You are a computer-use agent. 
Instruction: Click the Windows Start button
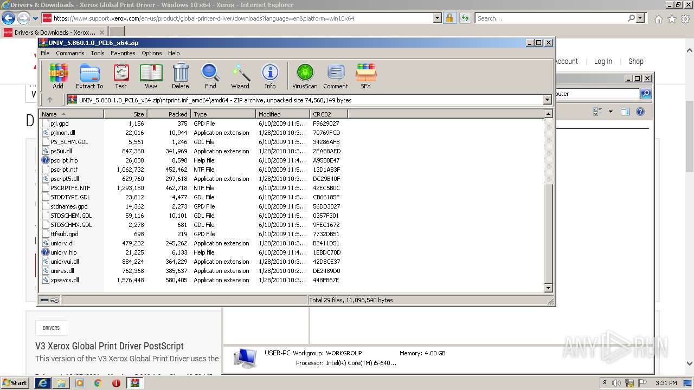[x=15, y=383]
